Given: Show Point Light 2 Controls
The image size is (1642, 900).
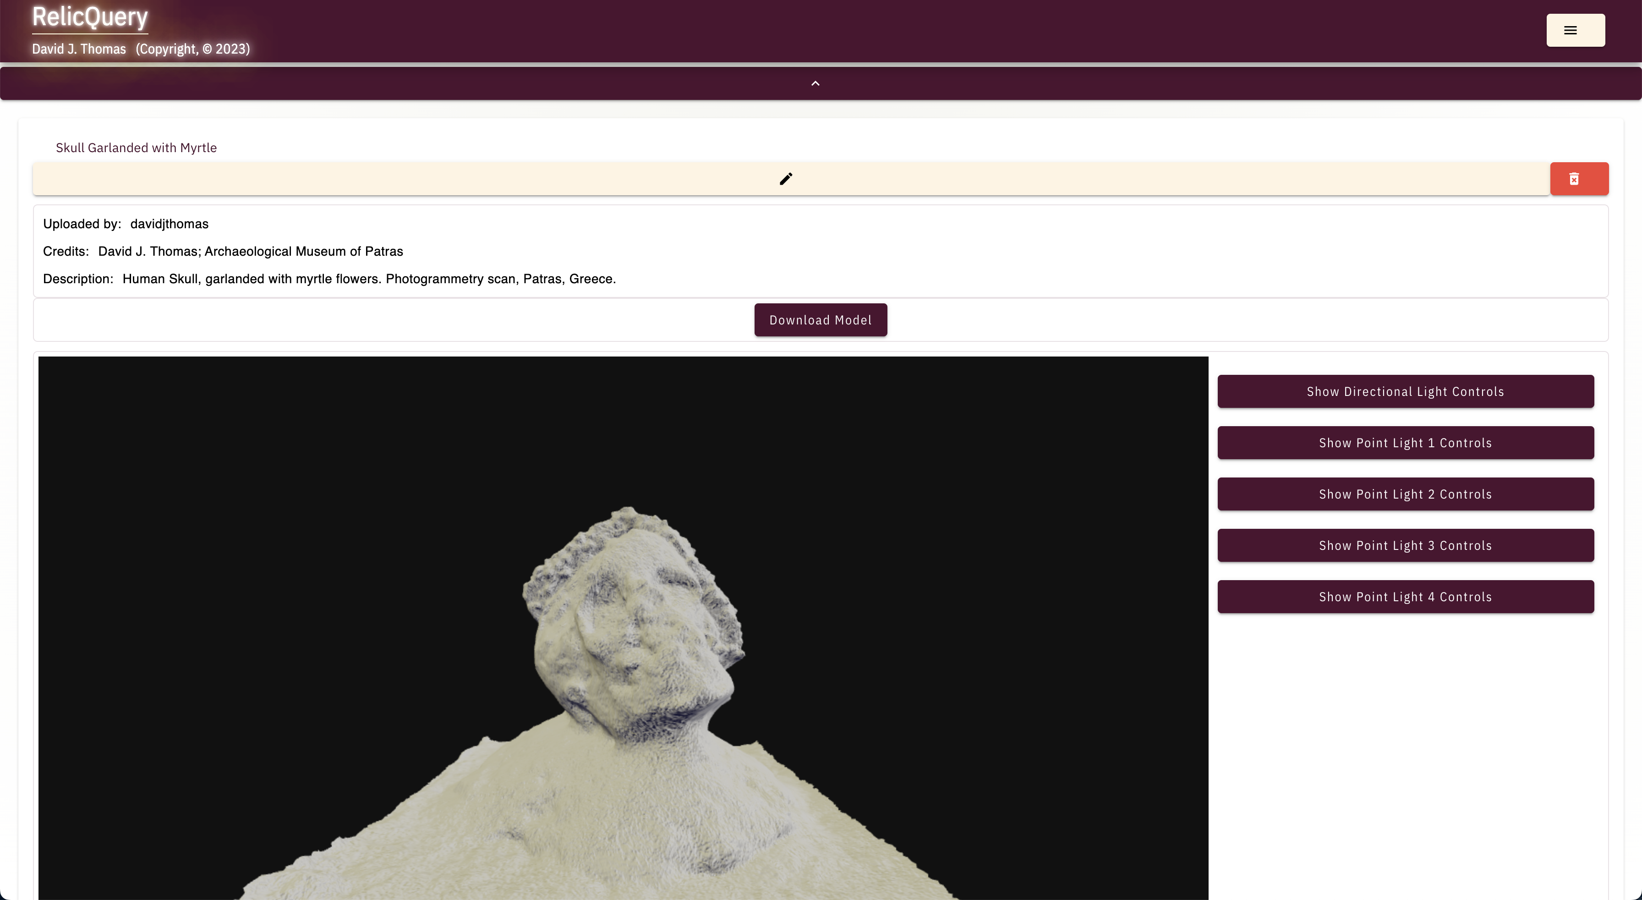Looking at the screenshot, I should coord(1405,494).
